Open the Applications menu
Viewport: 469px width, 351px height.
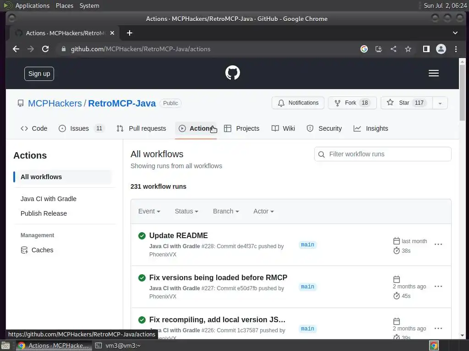(x=33, y=5)
